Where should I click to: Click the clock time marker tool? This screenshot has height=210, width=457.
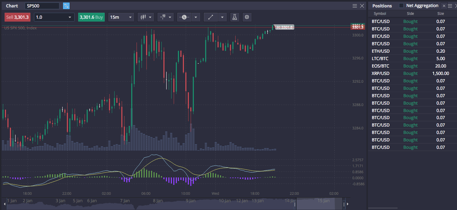click(x=184, y=17)
